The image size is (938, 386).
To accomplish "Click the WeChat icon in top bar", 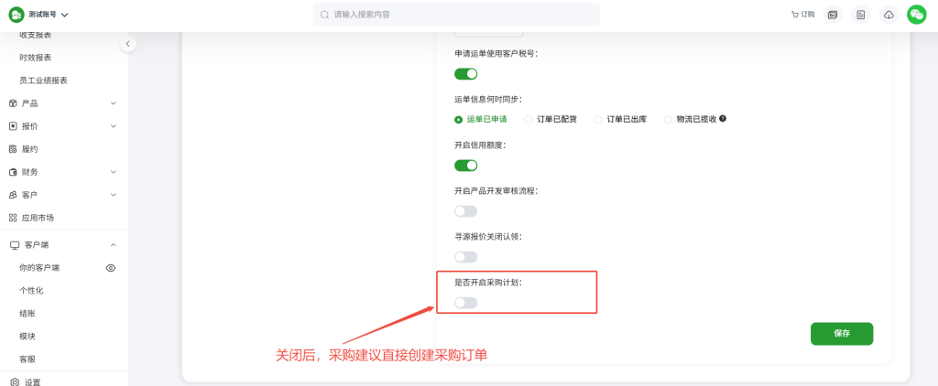I will pos(916,15).
